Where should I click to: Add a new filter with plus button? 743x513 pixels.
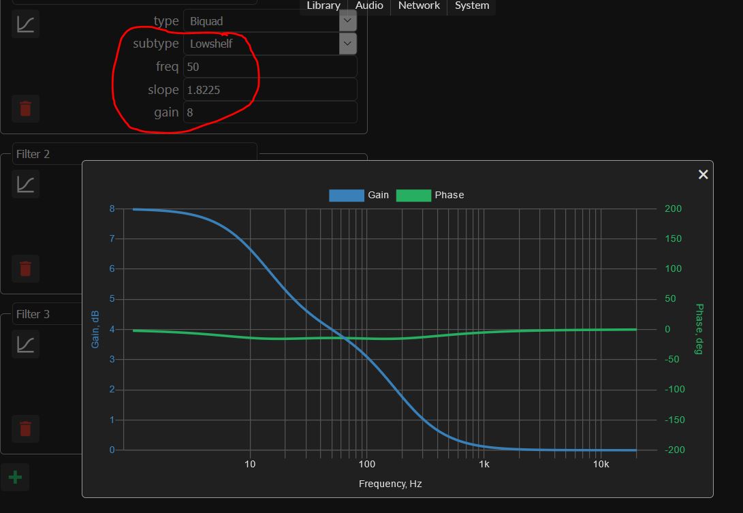15,477
